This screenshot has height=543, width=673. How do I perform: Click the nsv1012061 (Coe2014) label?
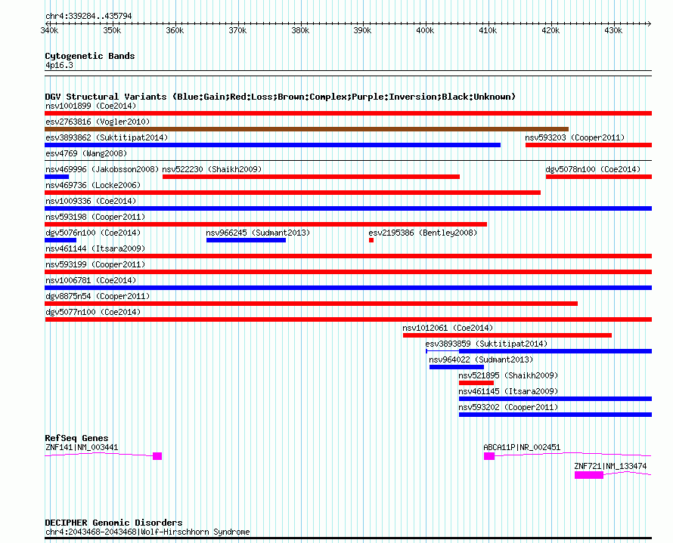[x=448, y=328]
